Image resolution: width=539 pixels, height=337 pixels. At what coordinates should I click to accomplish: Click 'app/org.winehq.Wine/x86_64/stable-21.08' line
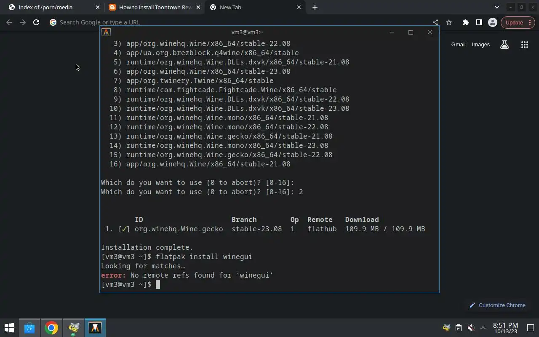(208, 164)
